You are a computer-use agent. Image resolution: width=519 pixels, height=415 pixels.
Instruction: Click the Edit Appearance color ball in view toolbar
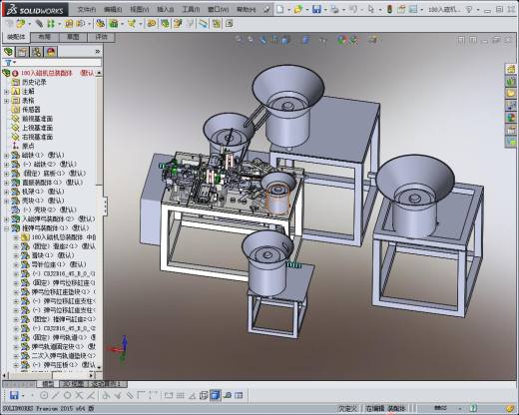coord(341,40)
